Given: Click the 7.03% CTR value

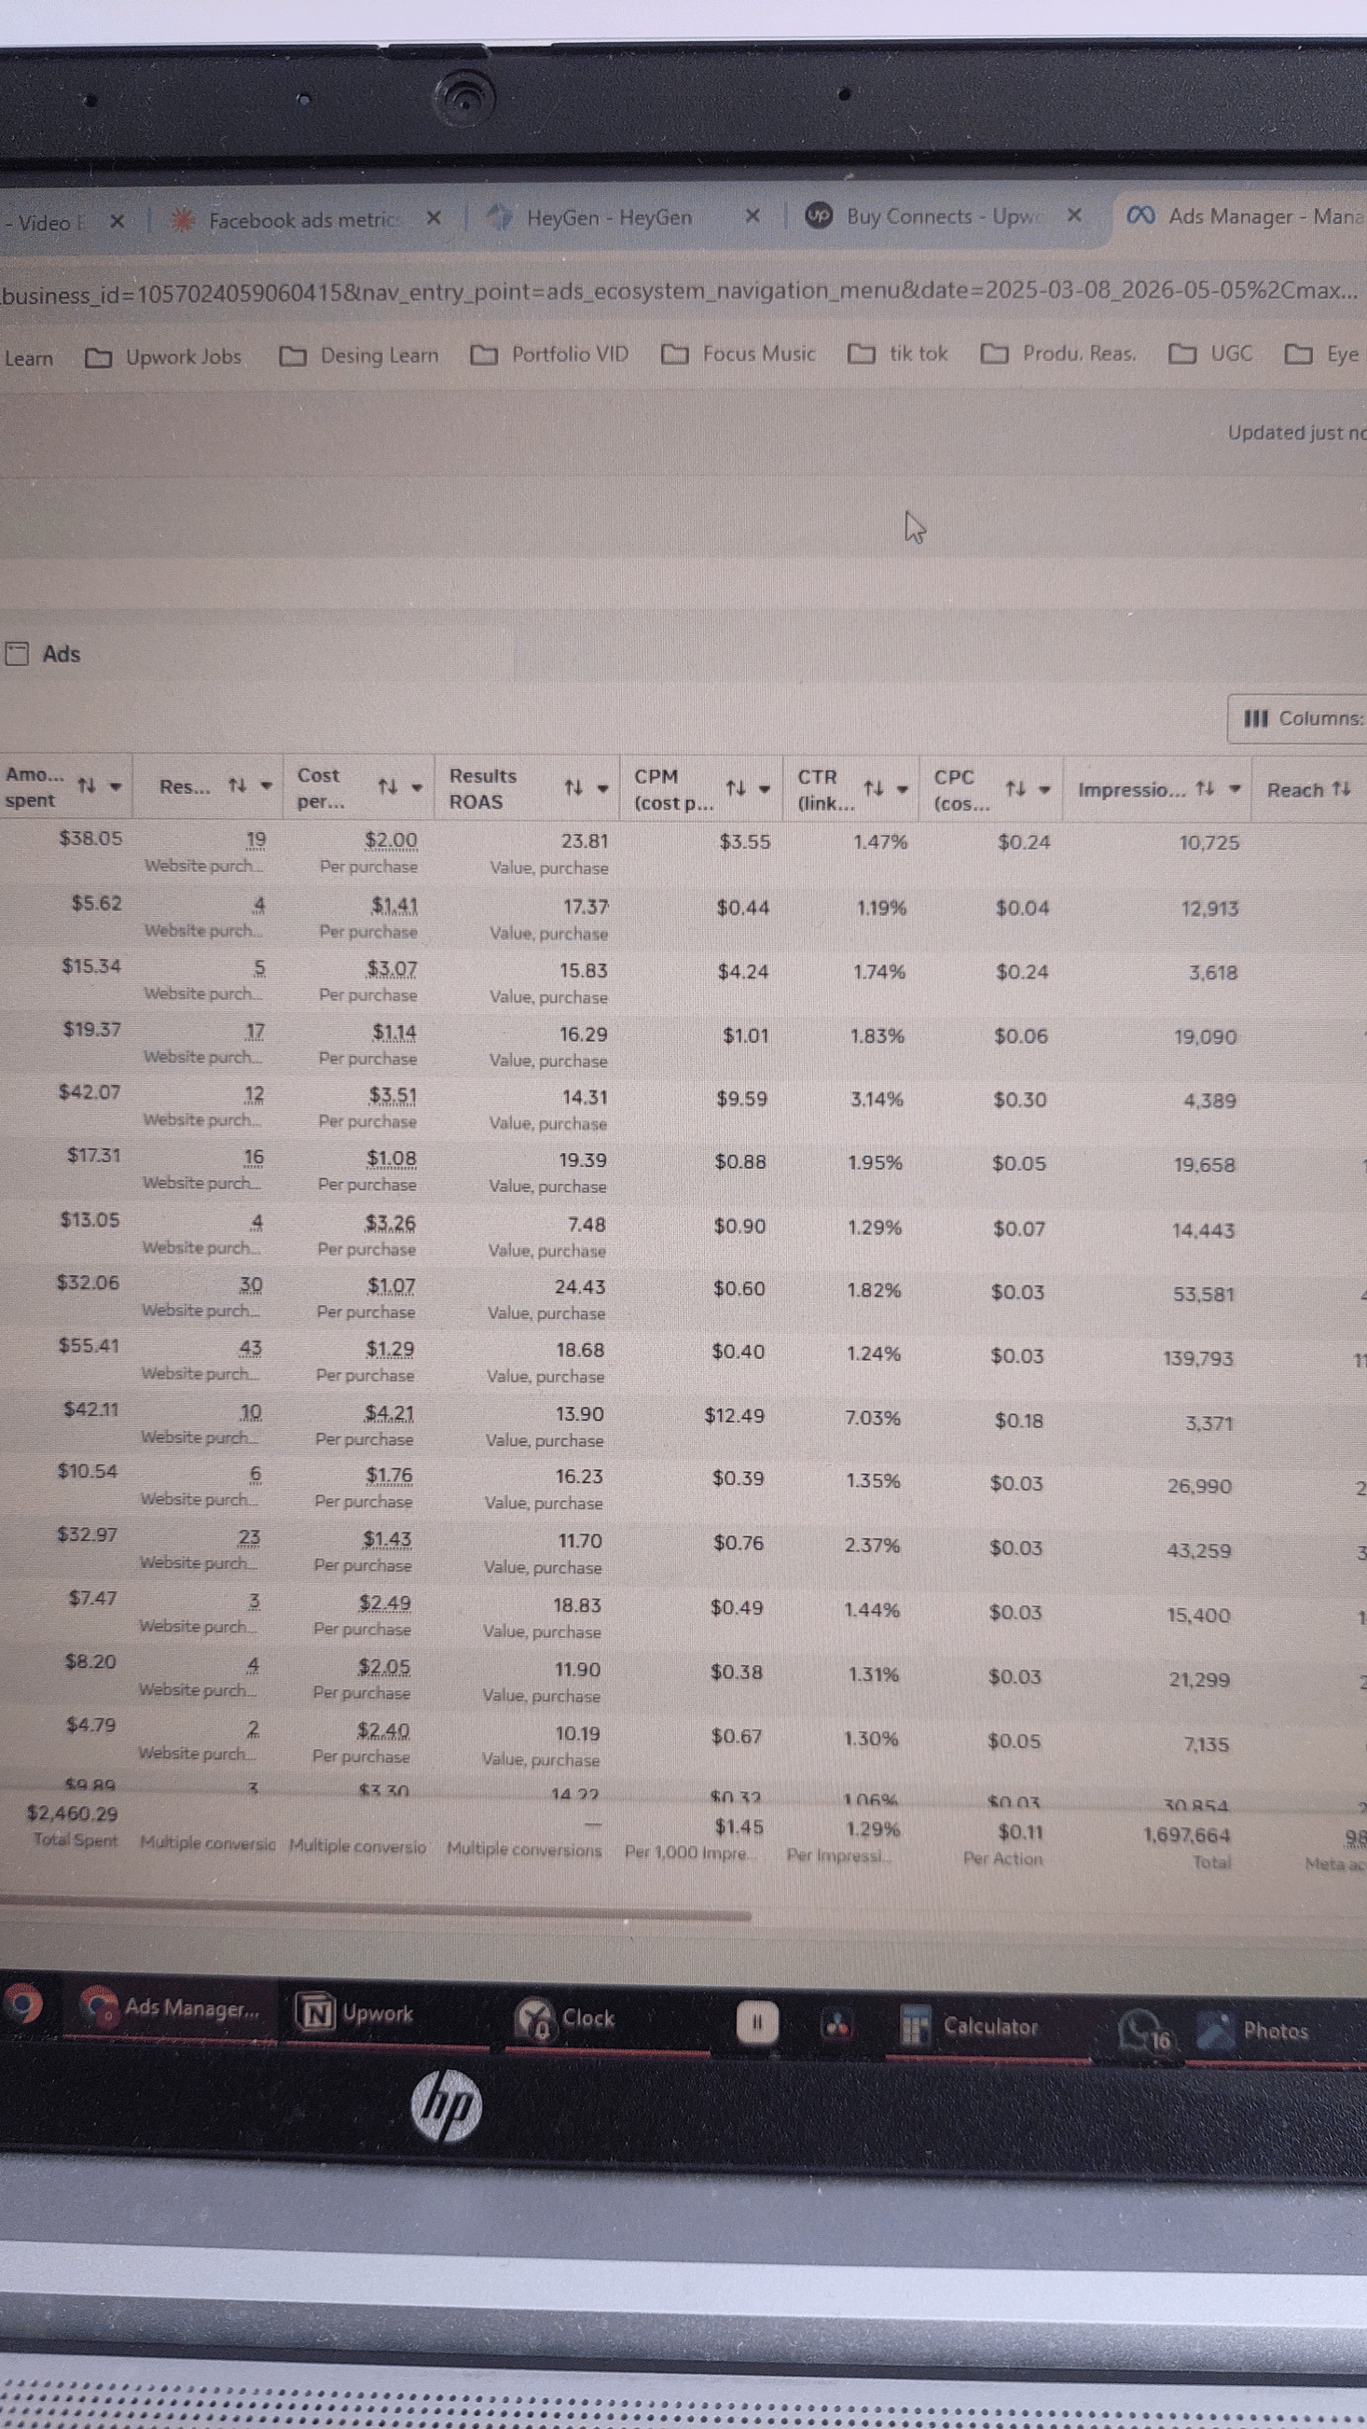Looking at the screenshot, I should pos(873,1417).
